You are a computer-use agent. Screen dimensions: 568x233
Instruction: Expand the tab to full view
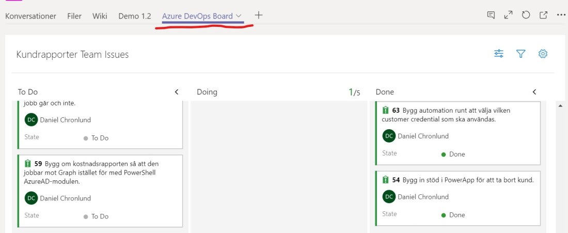pos(509,15)
